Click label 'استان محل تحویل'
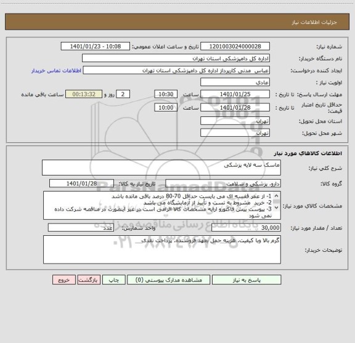The height and width of the screenshot is (343, 355). [x=320, y=121]
